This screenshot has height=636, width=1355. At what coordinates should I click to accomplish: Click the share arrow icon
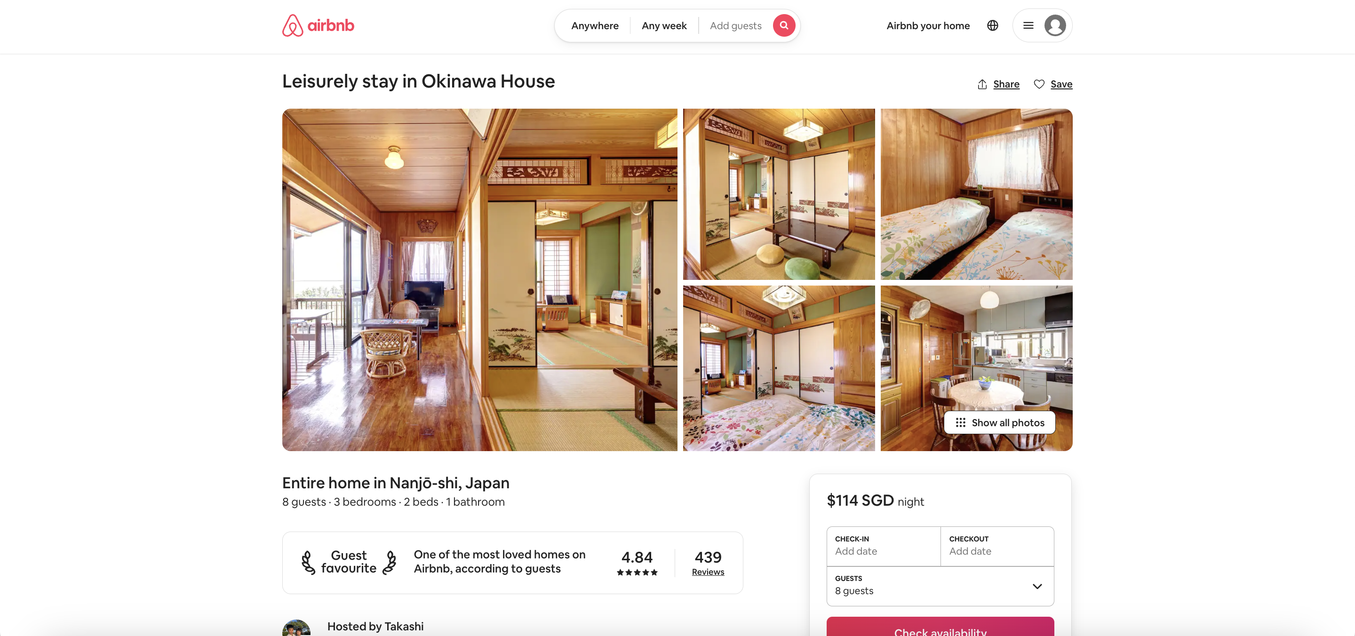click(x=981, y=84)
